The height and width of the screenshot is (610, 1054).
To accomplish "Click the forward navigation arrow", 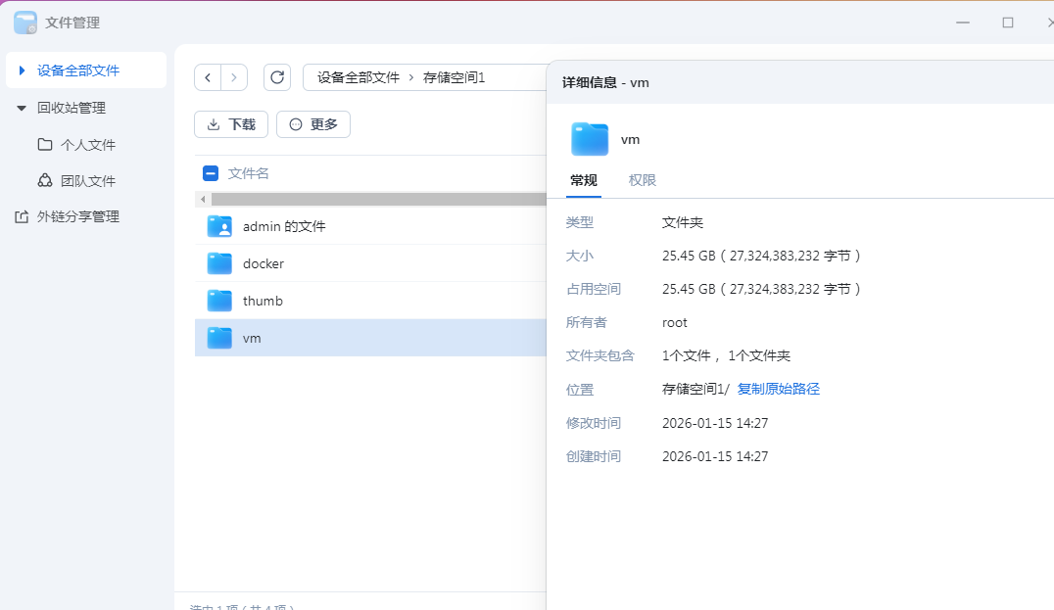I will [x=234, y=76].
